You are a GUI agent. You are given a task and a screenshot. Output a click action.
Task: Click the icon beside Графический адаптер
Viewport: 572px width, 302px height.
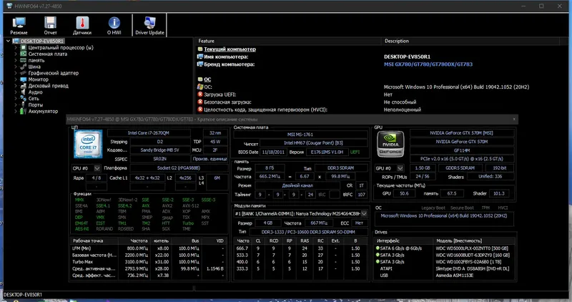click(24, 73)
